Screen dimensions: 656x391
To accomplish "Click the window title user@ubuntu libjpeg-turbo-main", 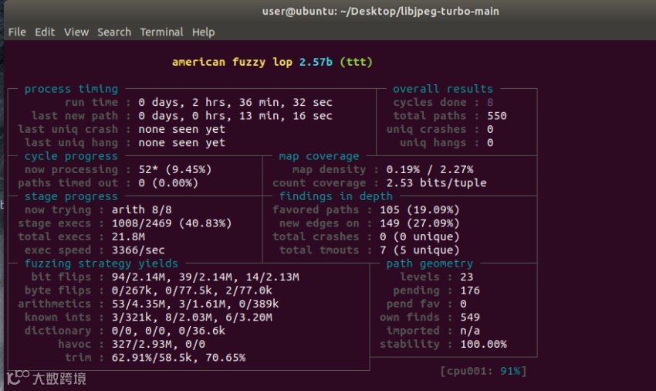I will pyautogui.click(x=380, y=12).
